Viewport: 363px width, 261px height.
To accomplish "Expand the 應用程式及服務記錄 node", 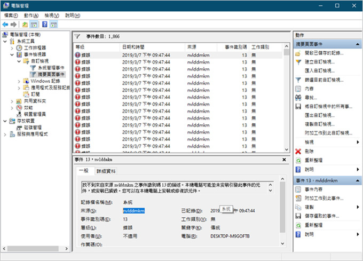I will tap(19, 88).
